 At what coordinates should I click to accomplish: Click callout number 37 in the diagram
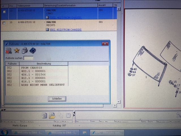point(133,75)
